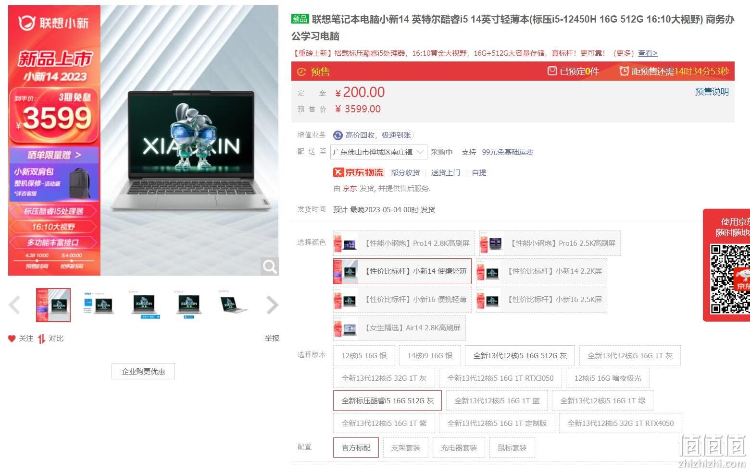Click the 对比 compare icon
The image size is (750, 472).
(42, 339)
